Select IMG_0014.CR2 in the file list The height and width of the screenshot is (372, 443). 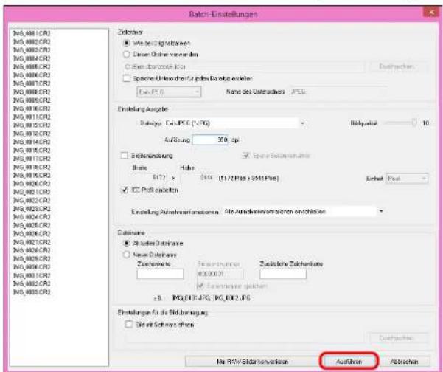tap(32, 142)
